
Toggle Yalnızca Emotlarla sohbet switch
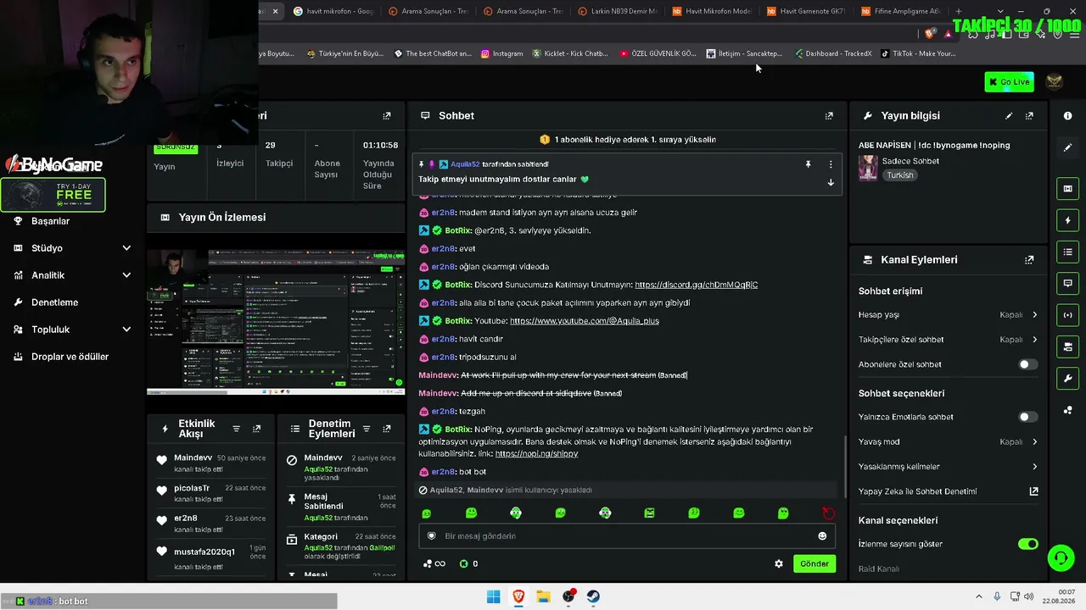(1027, 418)
